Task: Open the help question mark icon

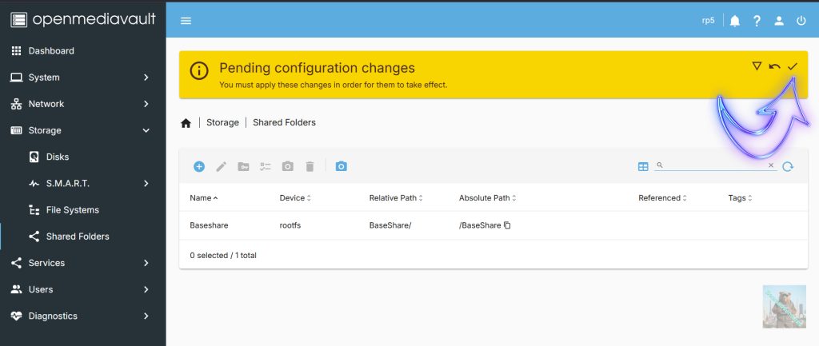Action: (x=757, y=21)
